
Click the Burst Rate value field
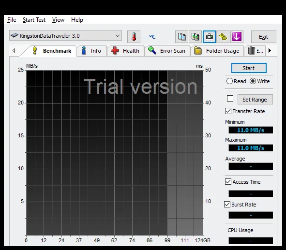coord(251,215)
